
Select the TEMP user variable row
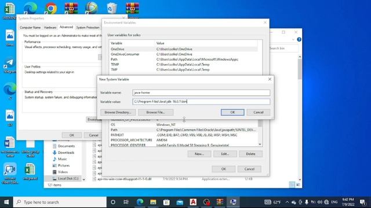tap(183, 64)
